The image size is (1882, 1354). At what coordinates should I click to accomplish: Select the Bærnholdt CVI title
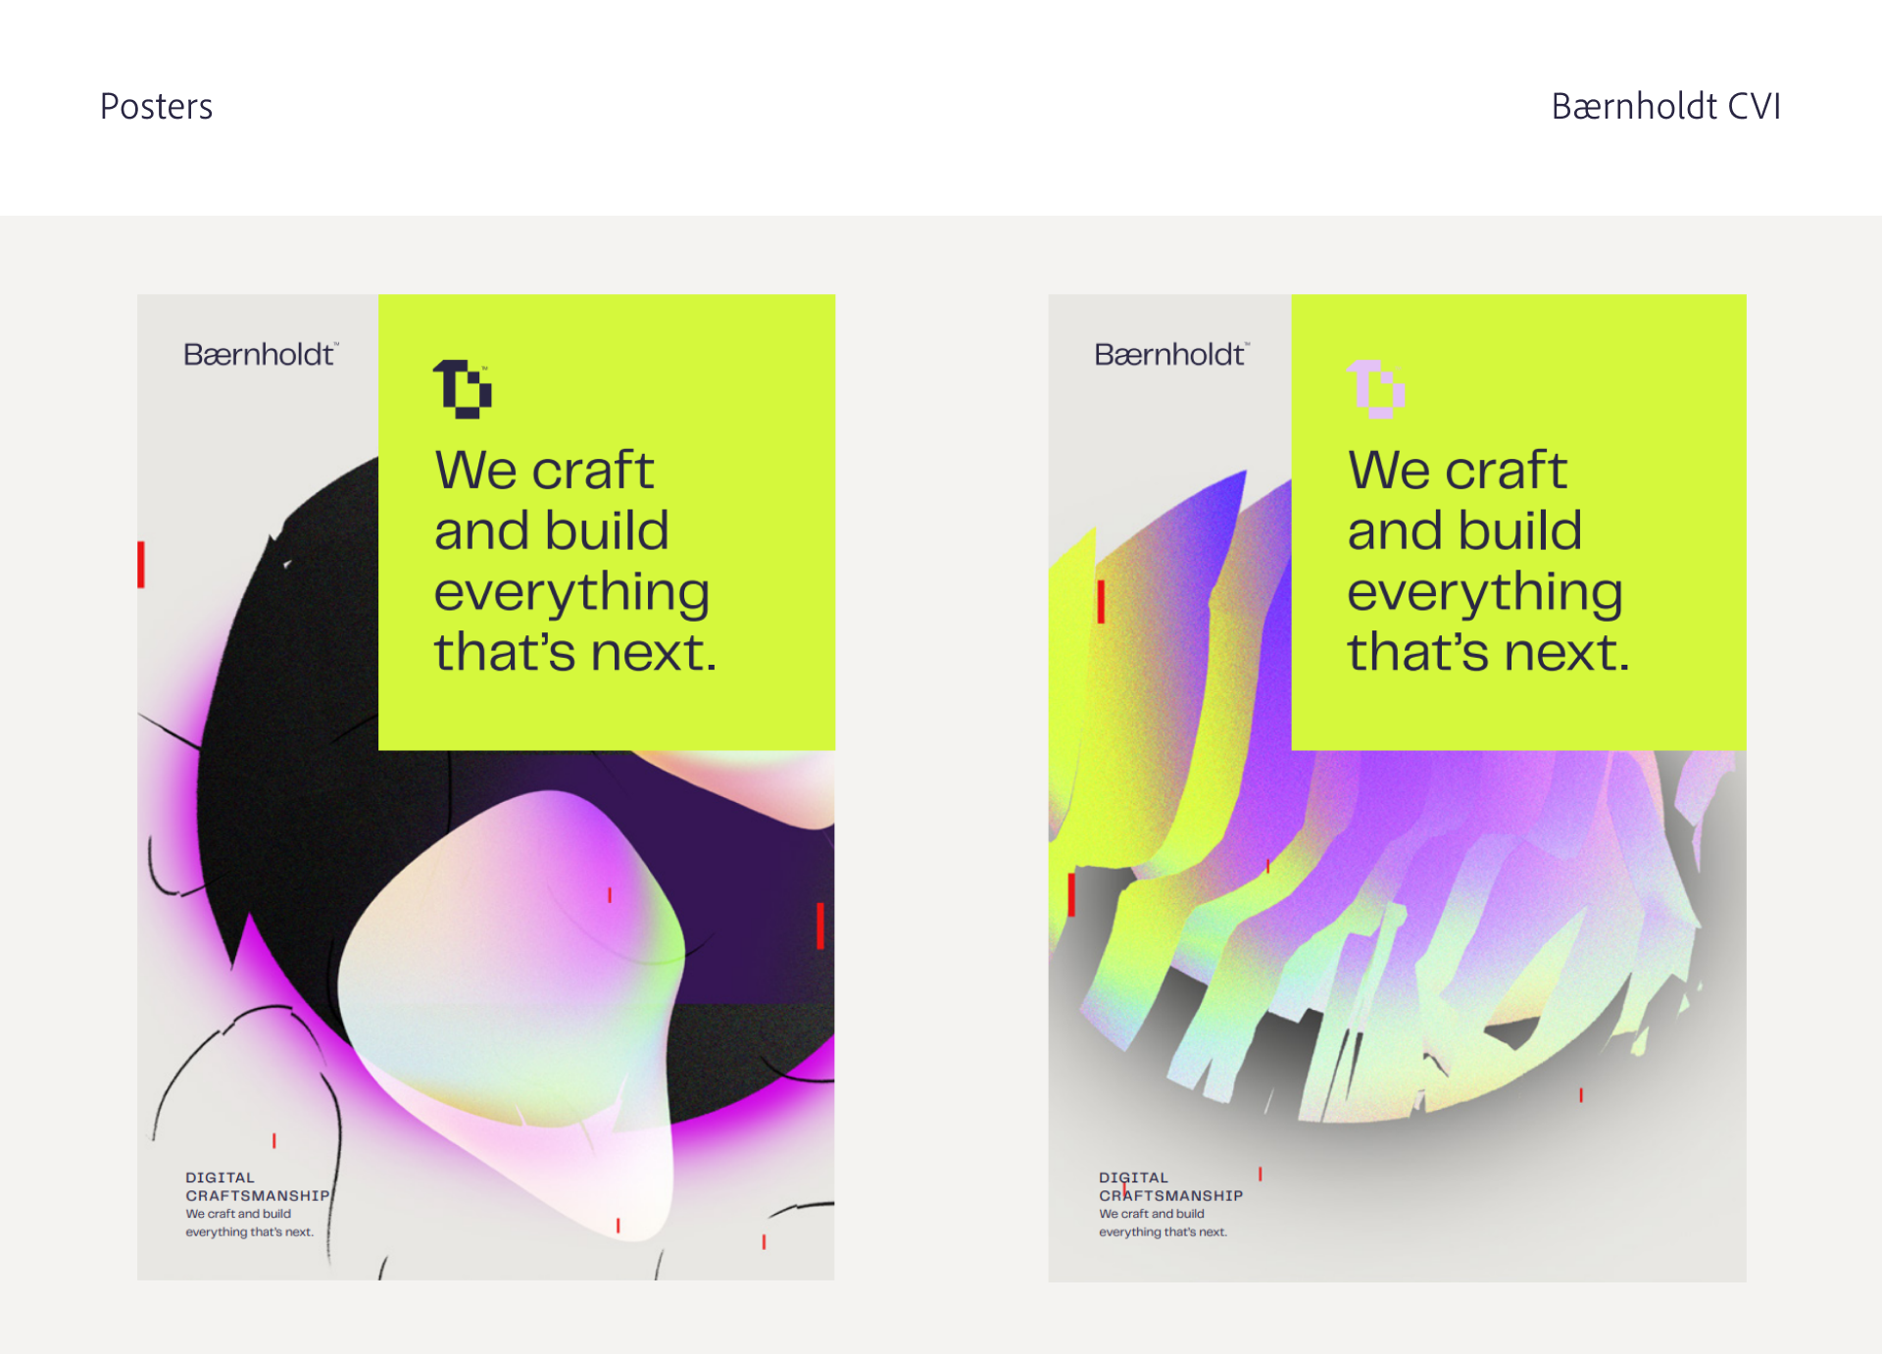click(x=1665, y=106)
